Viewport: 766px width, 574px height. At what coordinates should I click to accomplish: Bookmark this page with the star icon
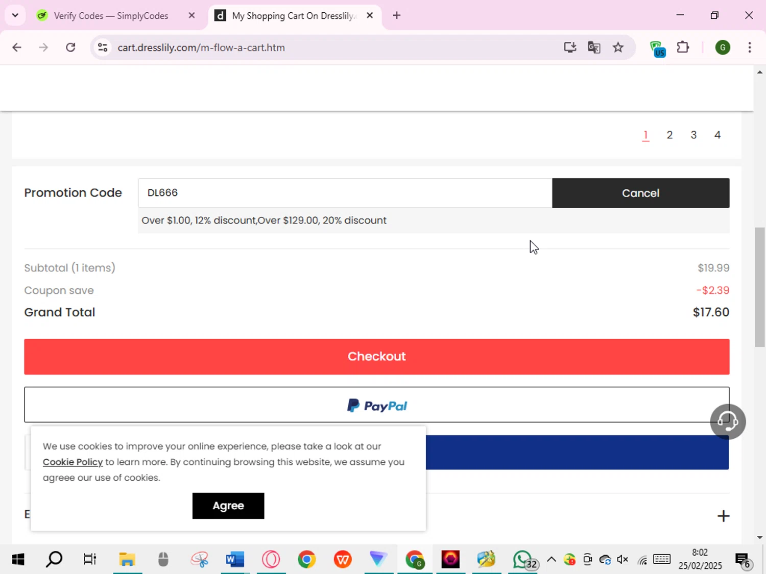tap(618, 47)
